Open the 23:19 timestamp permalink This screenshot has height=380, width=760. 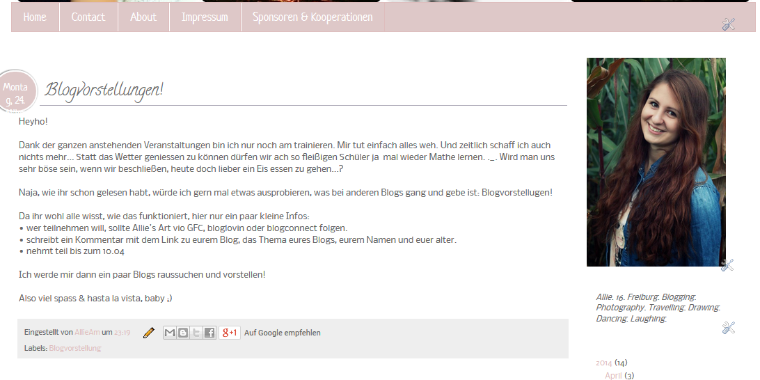coord(122,333)
